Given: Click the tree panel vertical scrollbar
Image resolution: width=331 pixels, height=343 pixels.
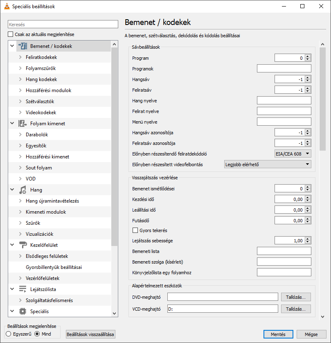Looking at the screenshot, I should pyautogui.click(x=114, y=147).
